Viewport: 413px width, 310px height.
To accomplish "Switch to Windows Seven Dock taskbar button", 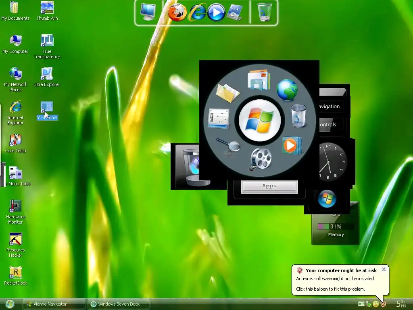I will pyautogui.click(x=119, y=304).
